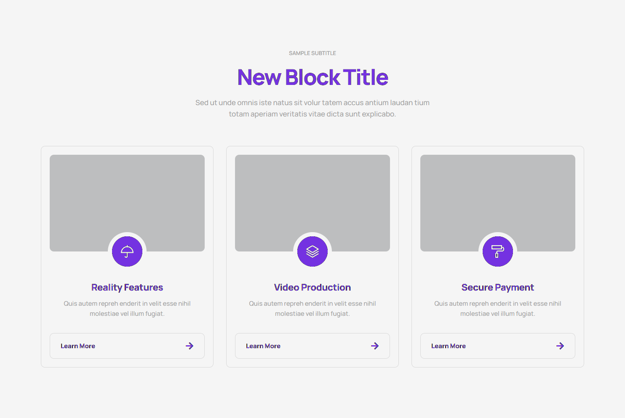The image size is (625, 418).
Task: Select the Reality Features heading
Action: pyautogui.click(x=127, y=287)
